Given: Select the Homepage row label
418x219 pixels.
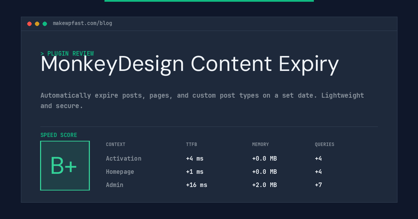Looking at the screenshot, I should coord(120,172).
